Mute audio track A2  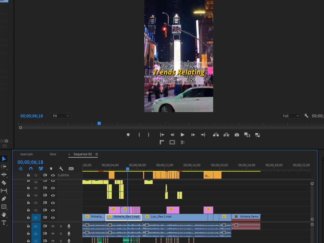click(x=53, y=234)
